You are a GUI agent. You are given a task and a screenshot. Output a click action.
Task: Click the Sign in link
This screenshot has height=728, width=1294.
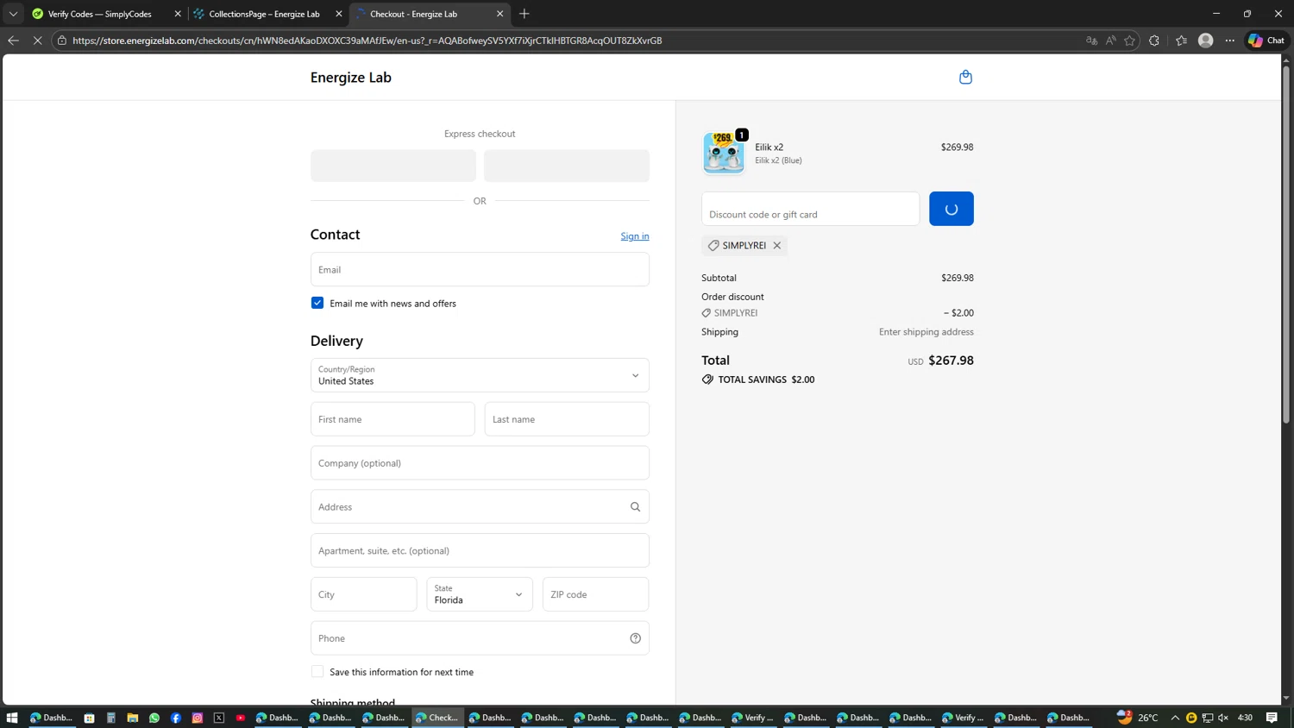[x=634, y=236]
